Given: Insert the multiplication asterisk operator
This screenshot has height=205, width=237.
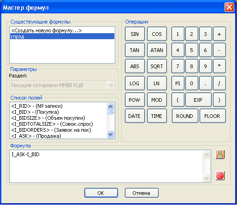Looking at the screenshot, I should click(219, 66).
